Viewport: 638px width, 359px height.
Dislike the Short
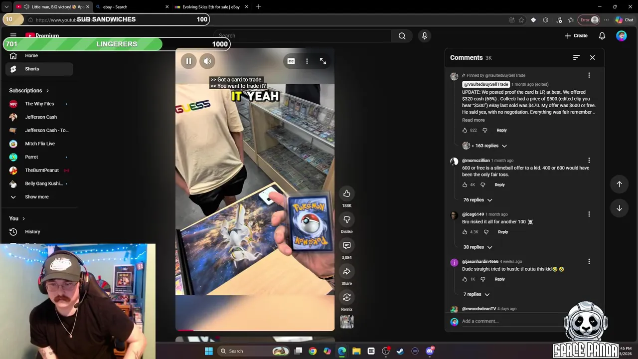click(x=347, y=219)
